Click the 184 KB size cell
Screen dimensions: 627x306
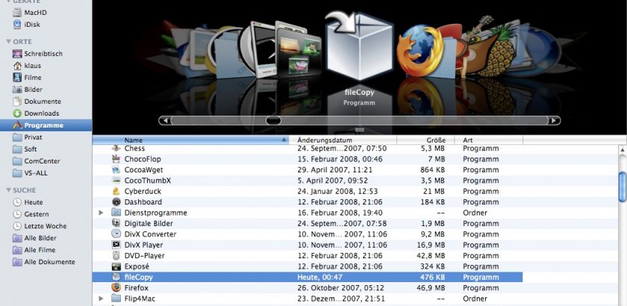433,202
